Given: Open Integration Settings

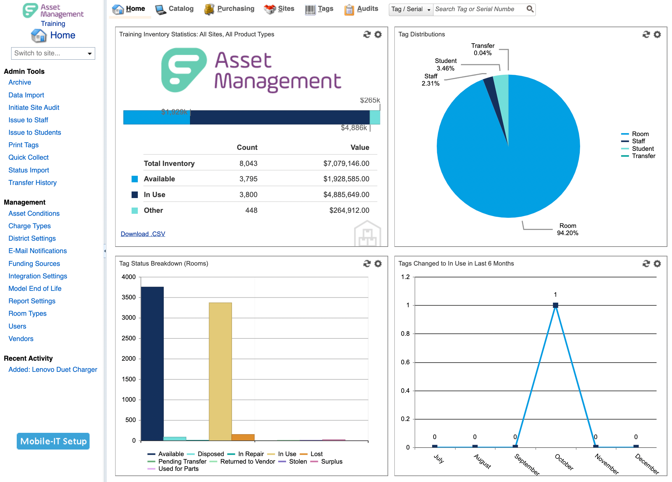Looking at the screenshot, I should click(x=38, y=276).
